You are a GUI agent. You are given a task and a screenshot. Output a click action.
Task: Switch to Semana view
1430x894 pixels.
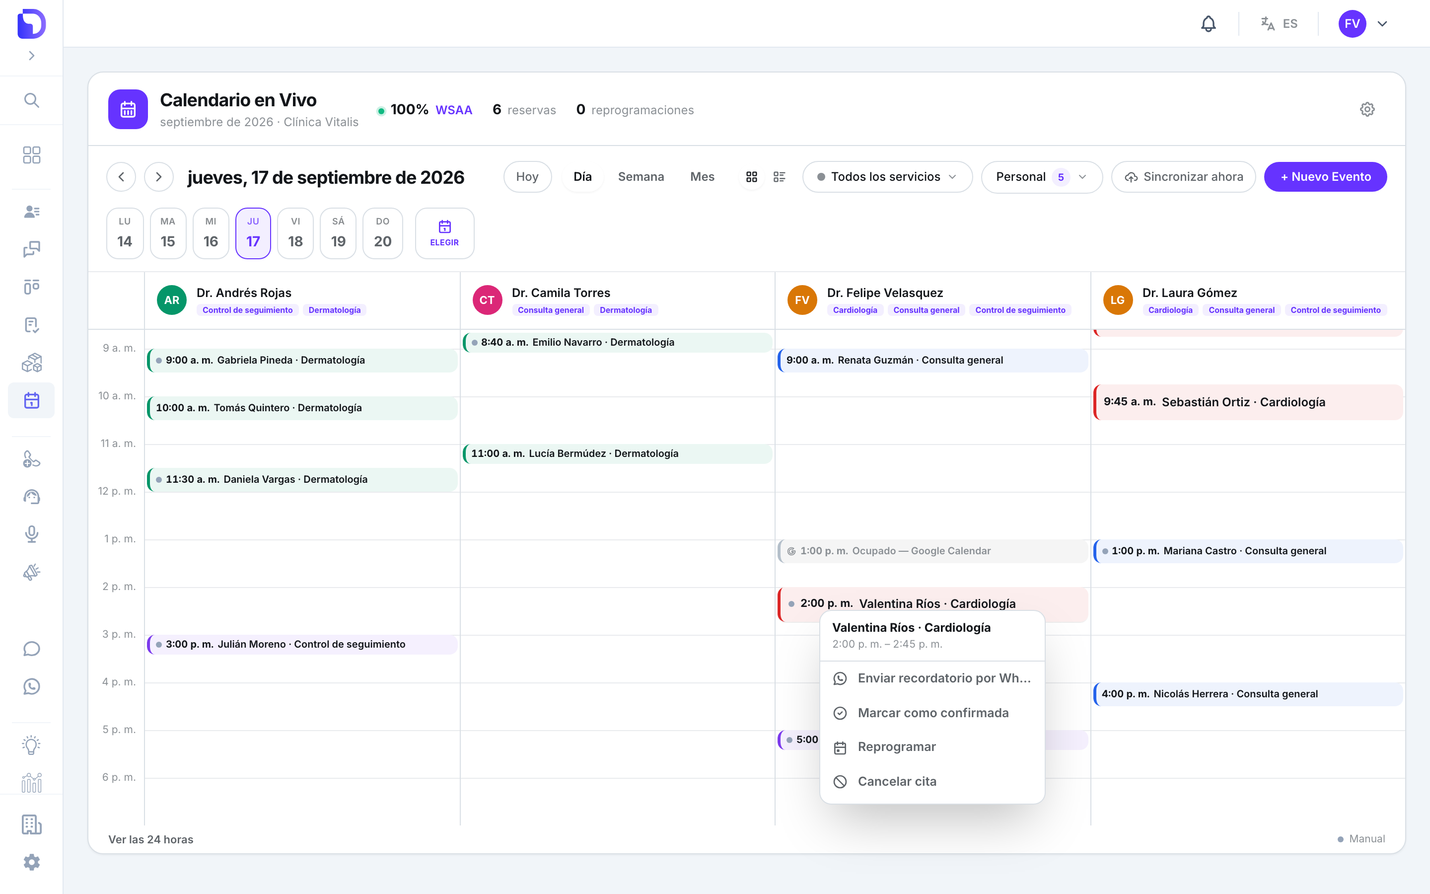641,177
